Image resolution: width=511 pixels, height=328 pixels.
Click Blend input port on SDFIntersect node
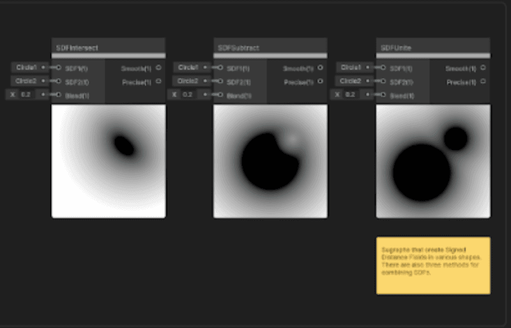[x=59, y=95]
